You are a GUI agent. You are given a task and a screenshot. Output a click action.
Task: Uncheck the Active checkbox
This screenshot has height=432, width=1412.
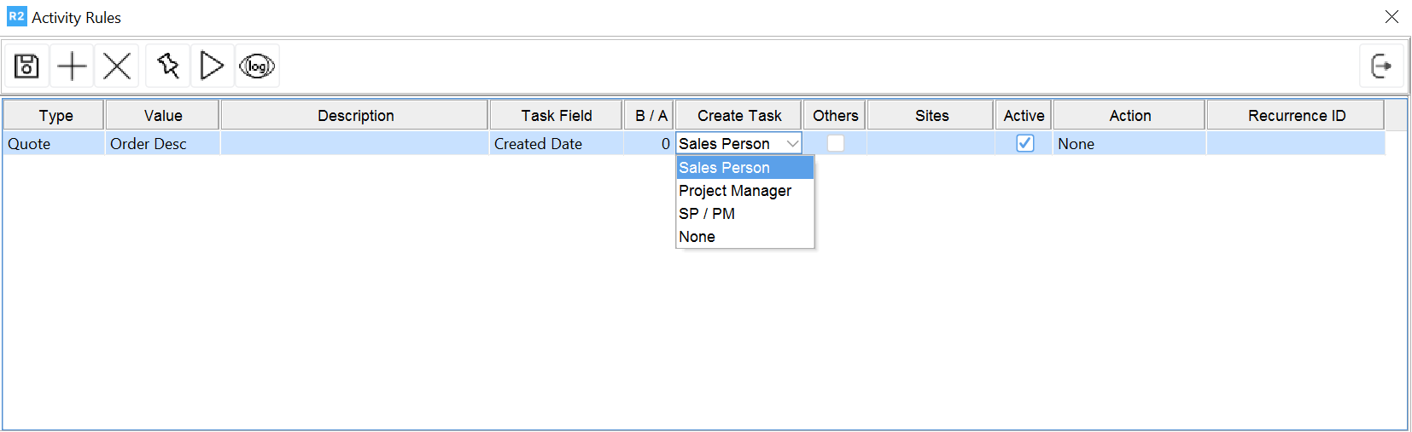(1024, 143)
